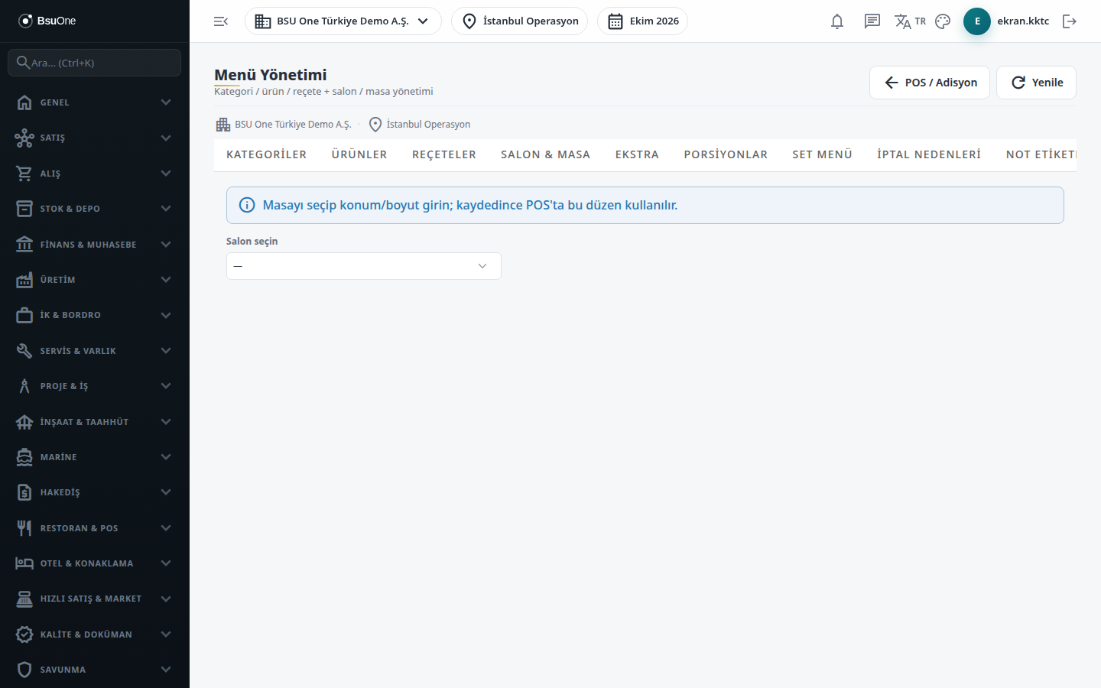Image resolution: width=1101 pixels, height=688 pixels.
Task: Click the Stok & Depo box icon
Action: (x=24, y=209)
